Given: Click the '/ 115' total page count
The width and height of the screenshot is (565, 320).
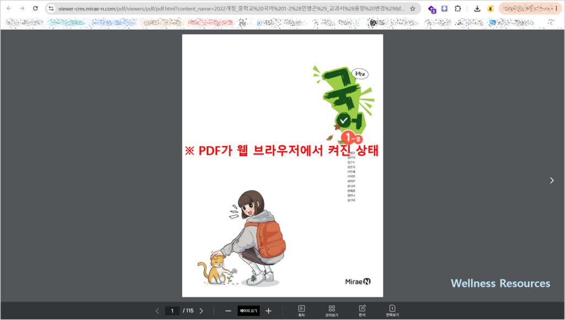Looking at the screenshot, I should 188,311.
